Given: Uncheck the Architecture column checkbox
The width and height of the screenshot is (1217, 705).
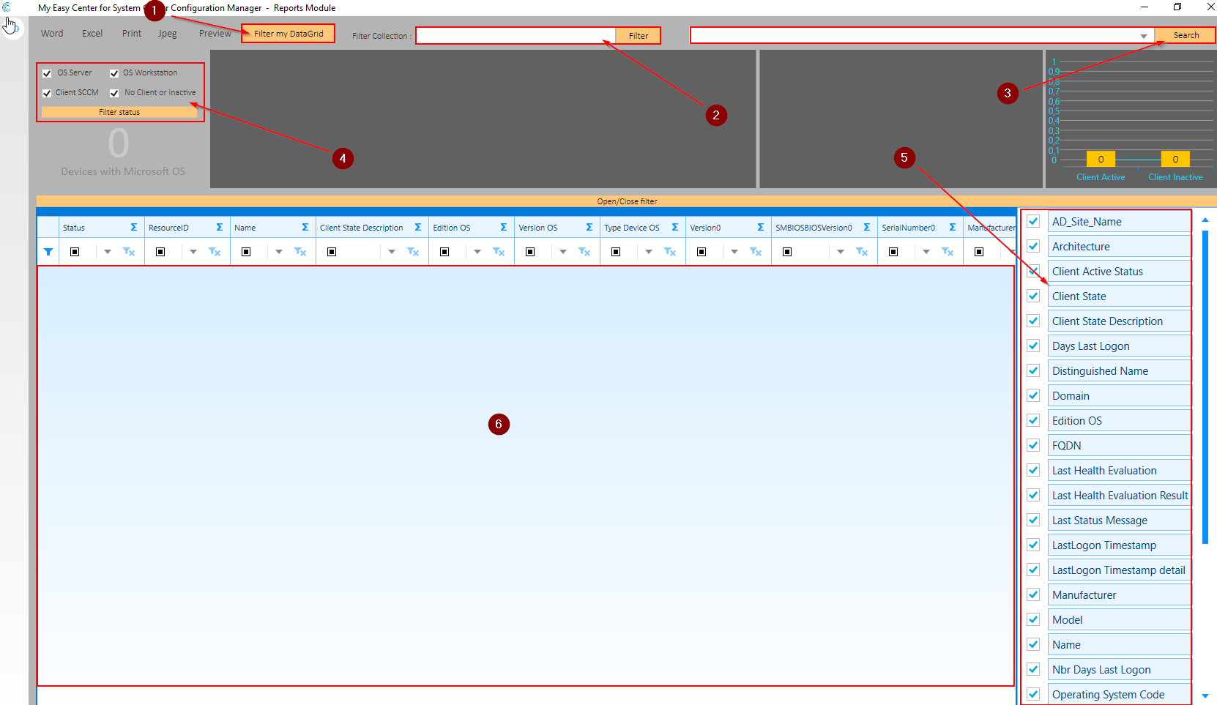Looking at the screenshot, I should (1033, 246).
